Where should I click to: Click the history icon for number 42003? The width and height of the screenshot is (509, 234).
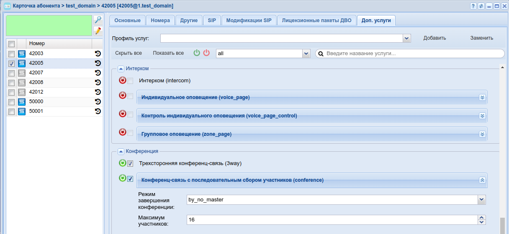98,53
